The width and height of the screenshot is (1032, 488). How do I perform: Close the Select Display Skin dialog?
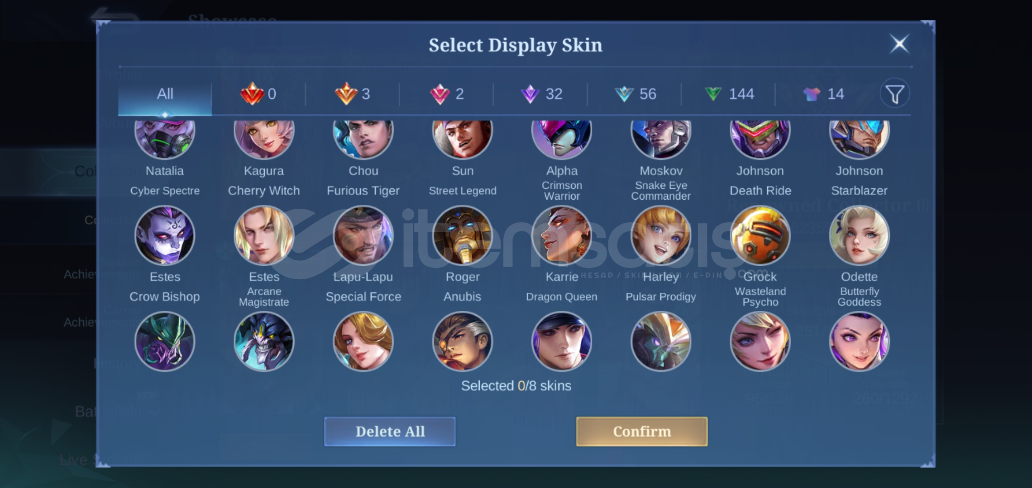point(899,44)
